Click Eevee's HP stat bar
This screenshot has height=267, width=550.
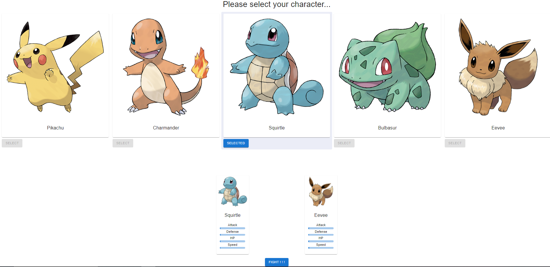click(321, 241)
